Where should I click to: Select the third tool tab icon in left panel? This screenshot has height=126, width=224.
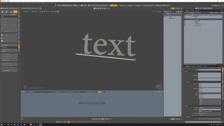[11, 12]
